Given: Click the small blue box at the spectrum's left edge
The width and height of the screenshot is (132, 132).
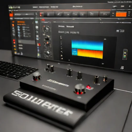Looking at the screenshot, I should [75, 52].
